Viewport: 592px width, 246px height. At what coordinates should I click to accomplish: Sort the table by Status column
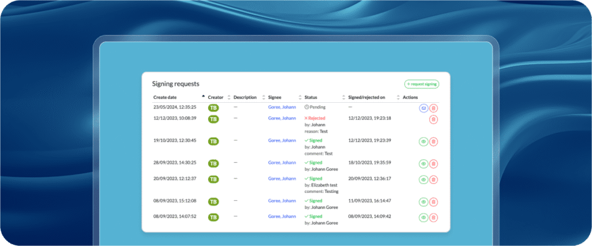310,97
